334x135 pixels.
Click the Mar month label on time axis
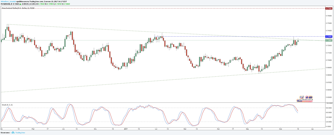(185, 129)
